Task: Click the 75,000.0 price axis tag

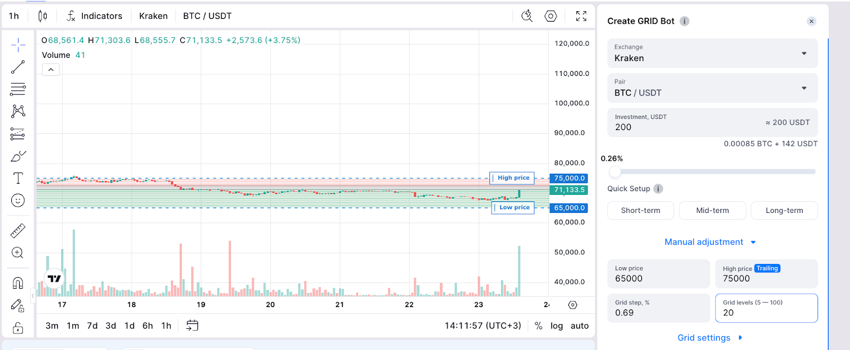Action: tap(569, 178)
